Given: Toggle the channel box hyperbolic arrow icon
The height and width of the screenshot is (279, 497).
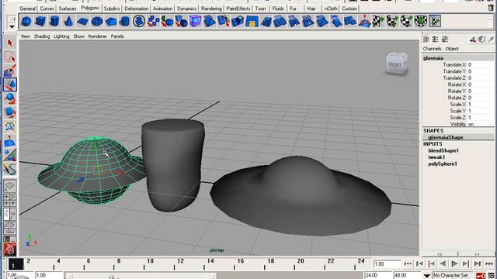Looking at the screenshot, I should tap(491, 40).
